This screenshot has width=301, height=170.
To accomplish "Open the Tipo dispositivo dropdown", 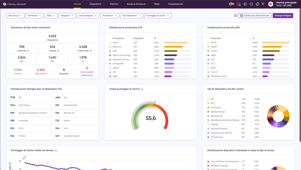I will pyautogui.click(x=131, y=16).
